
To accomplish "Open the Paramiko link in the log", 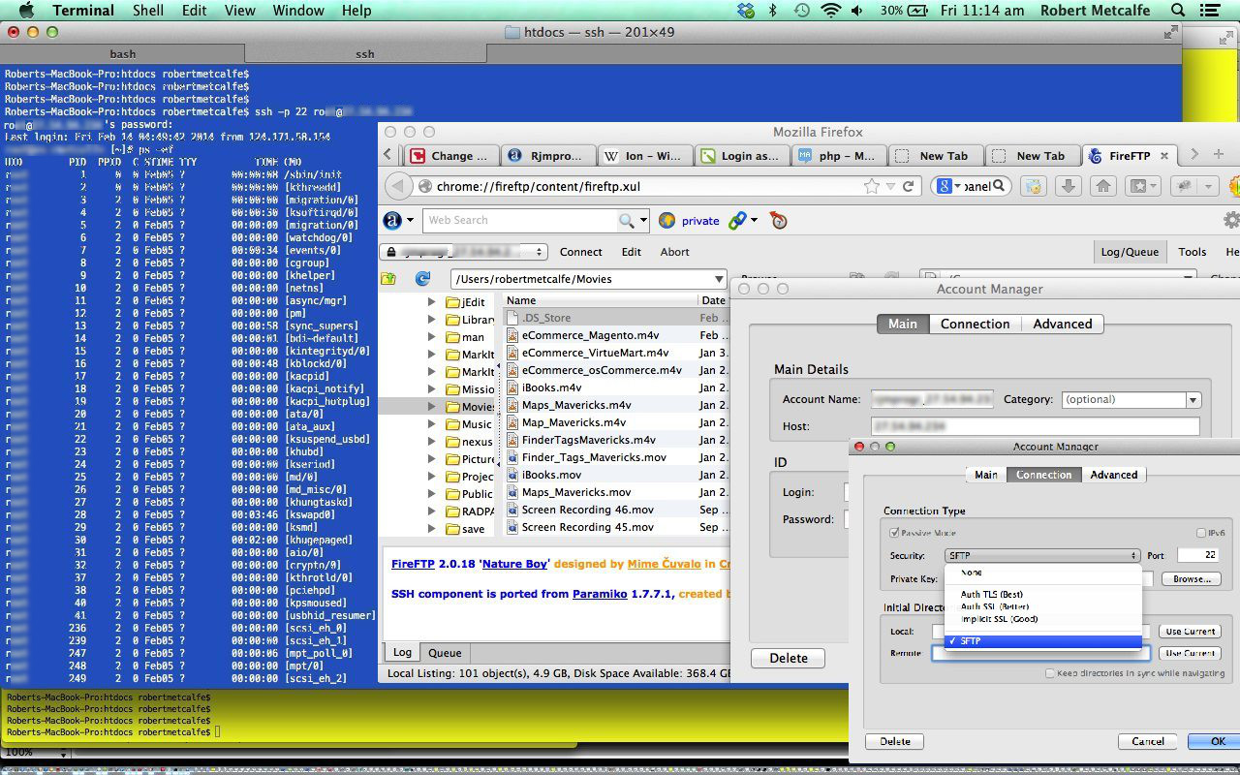I will pyautogui.click(x=600, y=594).
